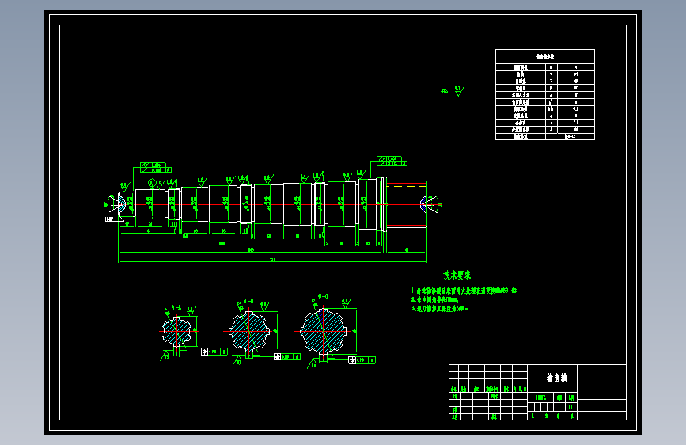Click technical requirement line 2 text
686x445 pixels.
[x=435, y=299]
